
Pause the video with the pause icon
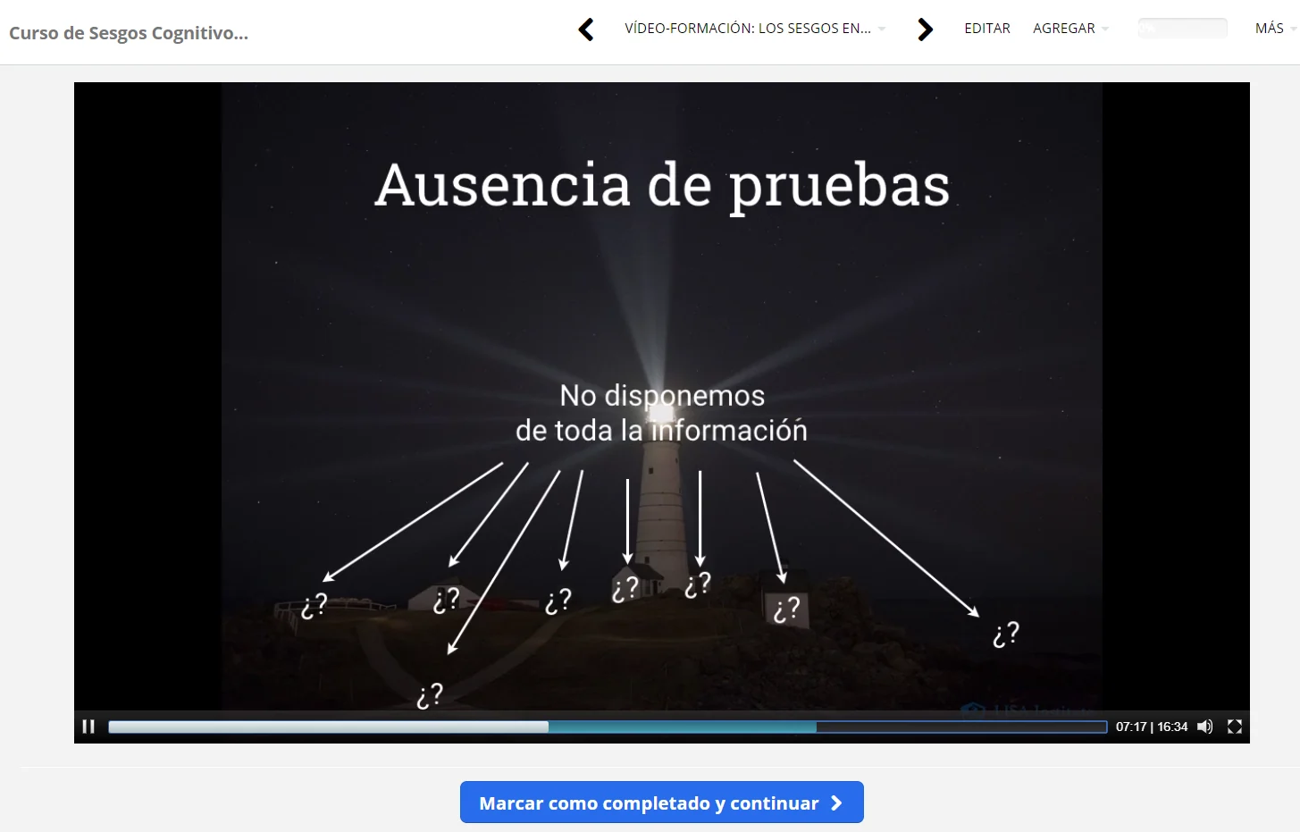[x=88, y=727]
